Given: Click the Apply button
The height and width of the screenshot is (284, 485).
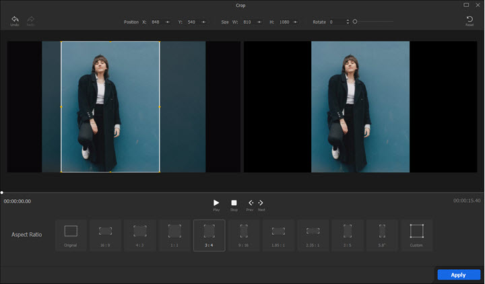Looking at the screenshot, I should (x=458, y=275).
